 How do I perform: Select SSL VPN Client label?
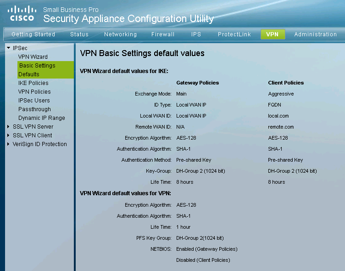pos(32,135)
